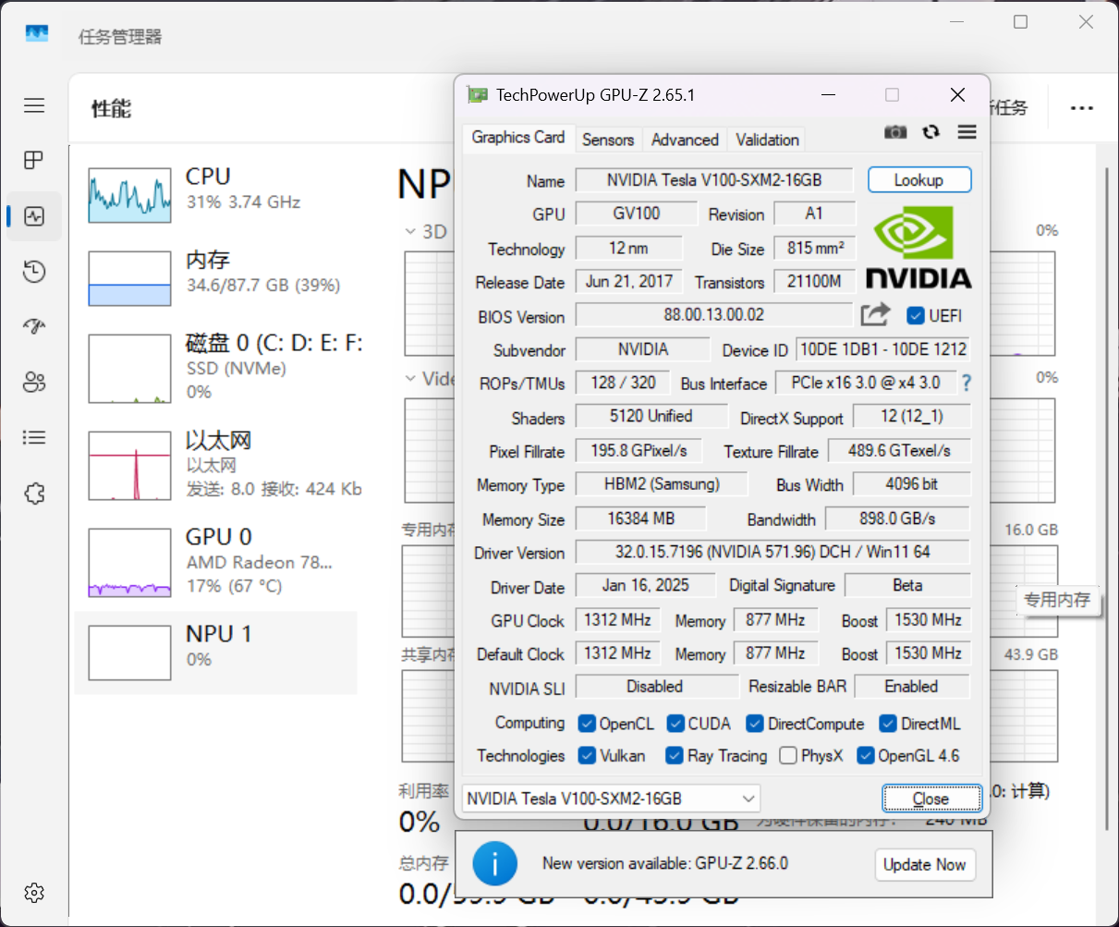This screenshot has width=1119, height=927.
Task: Select CPU performance item in Task Manager
Action: pos(216,194)
